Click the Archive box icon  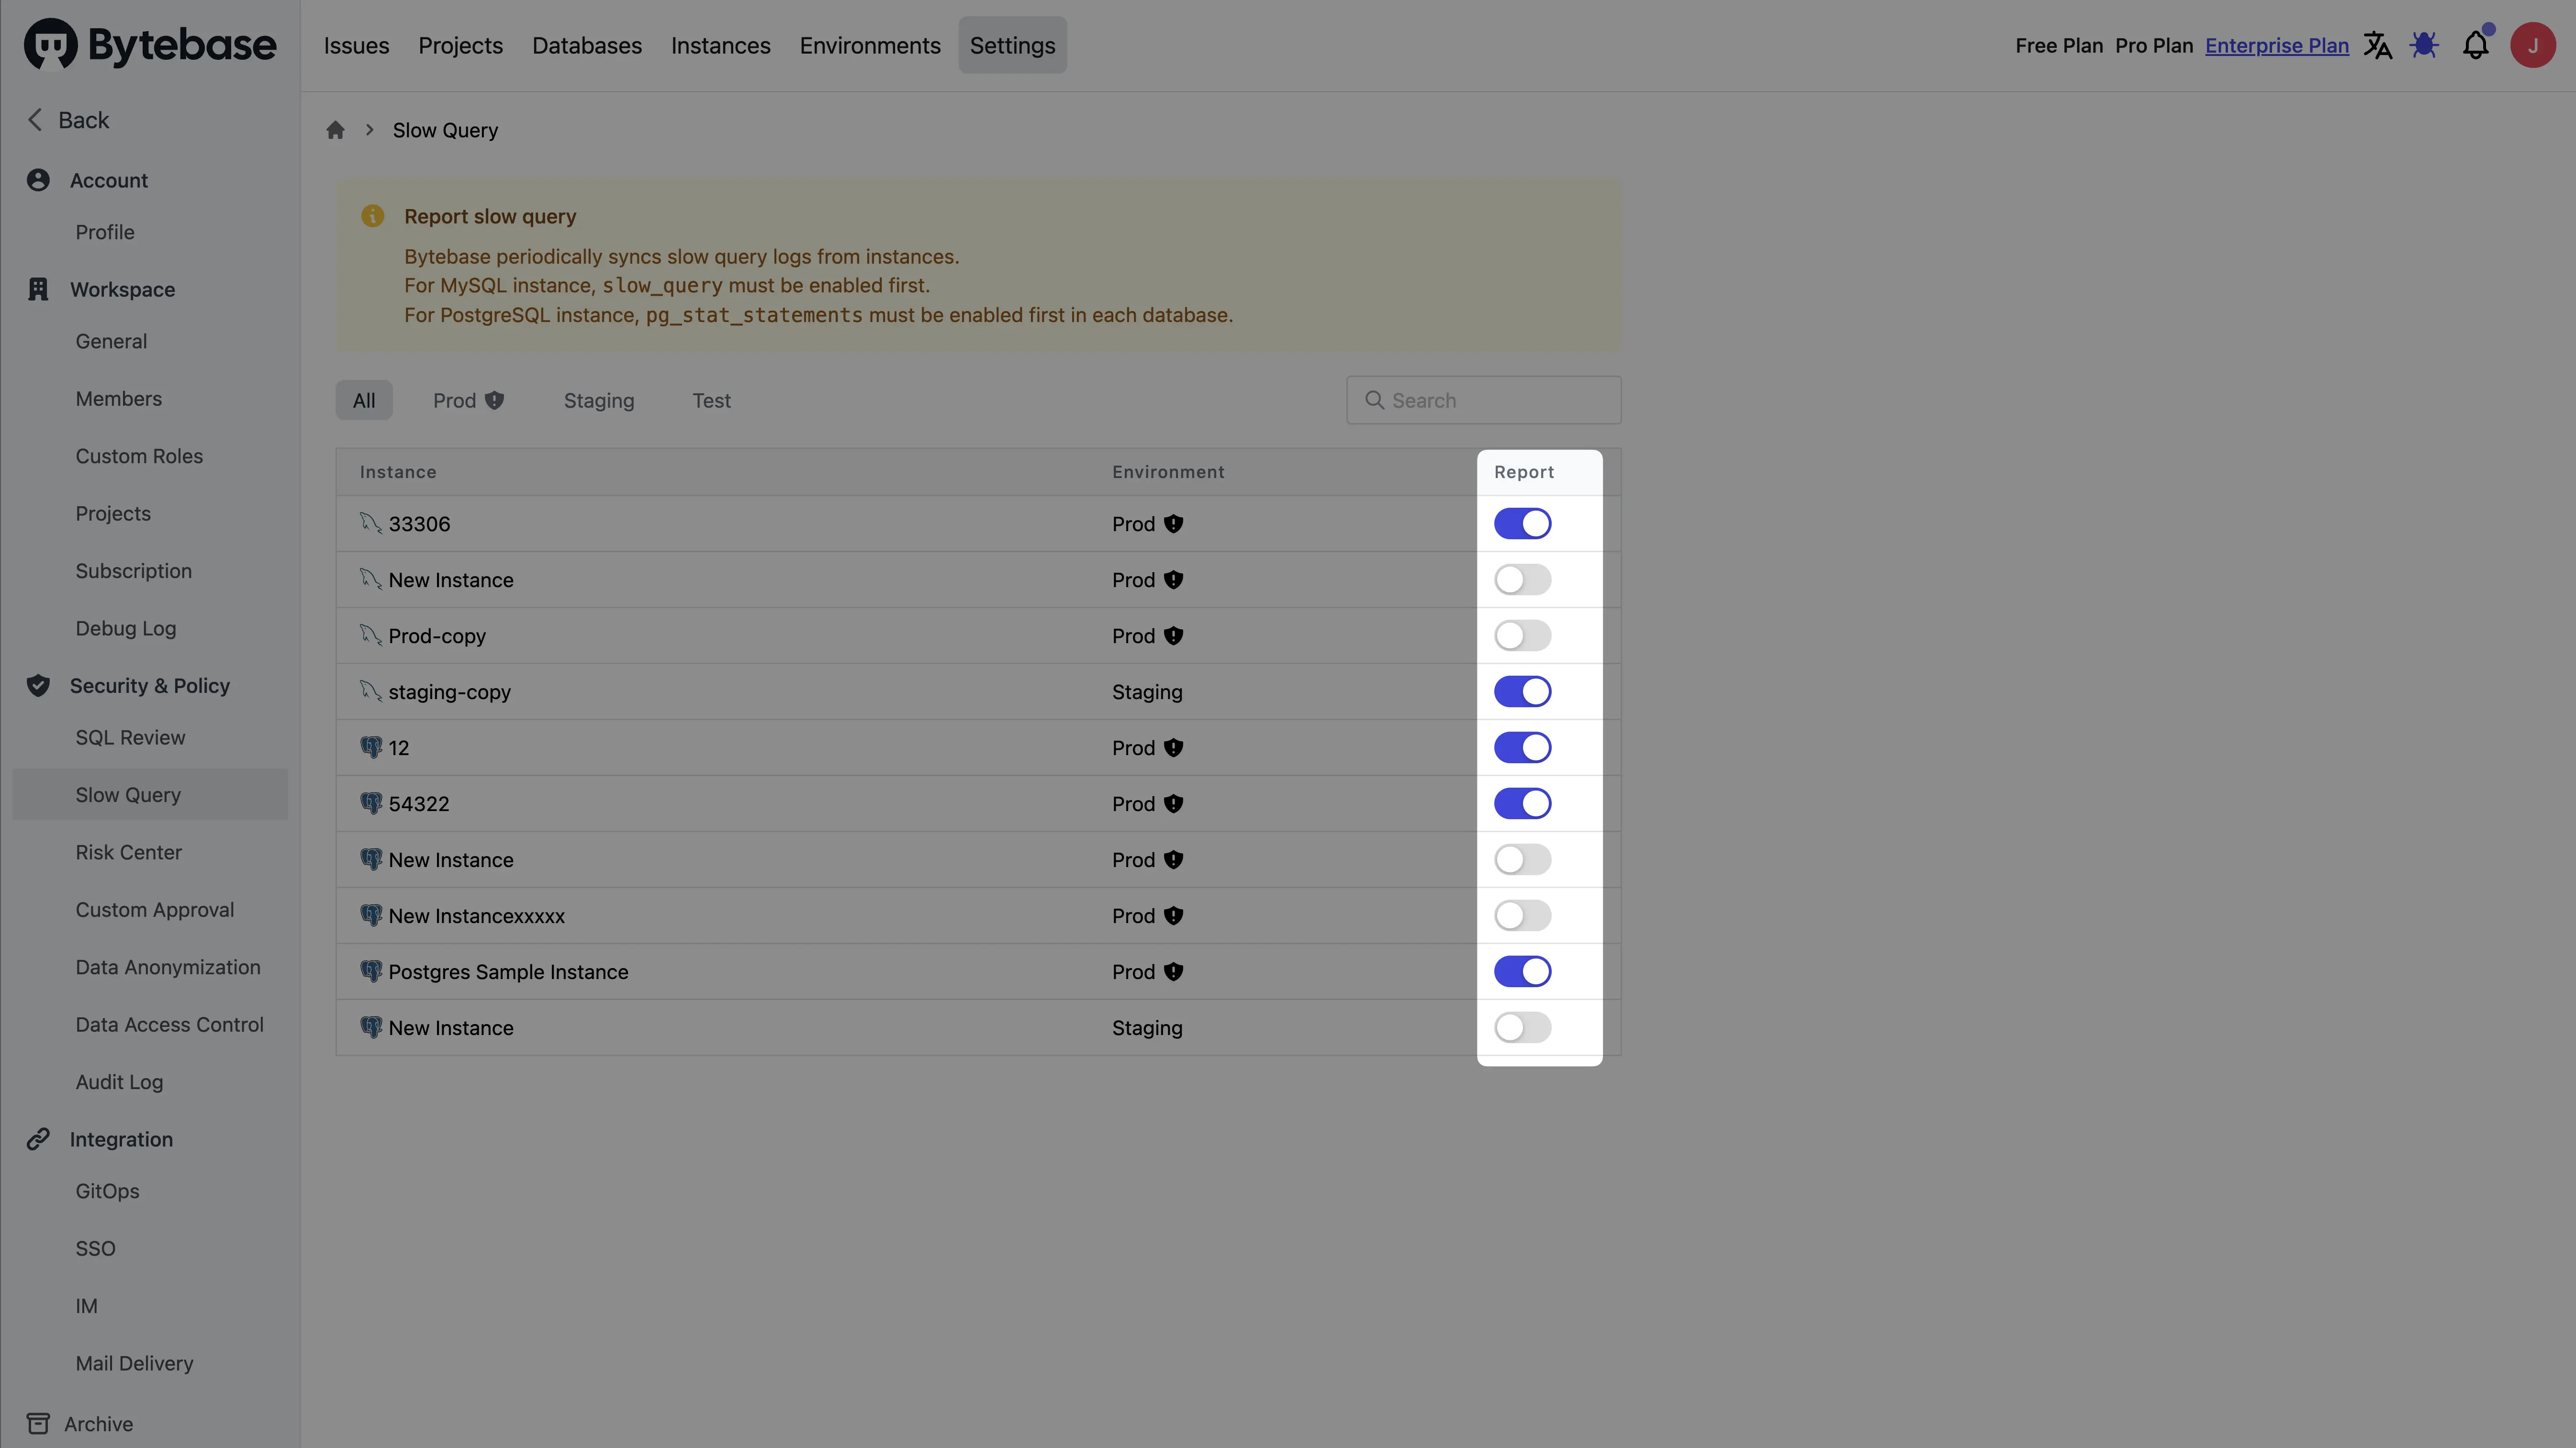click(x=38, y=1423)
